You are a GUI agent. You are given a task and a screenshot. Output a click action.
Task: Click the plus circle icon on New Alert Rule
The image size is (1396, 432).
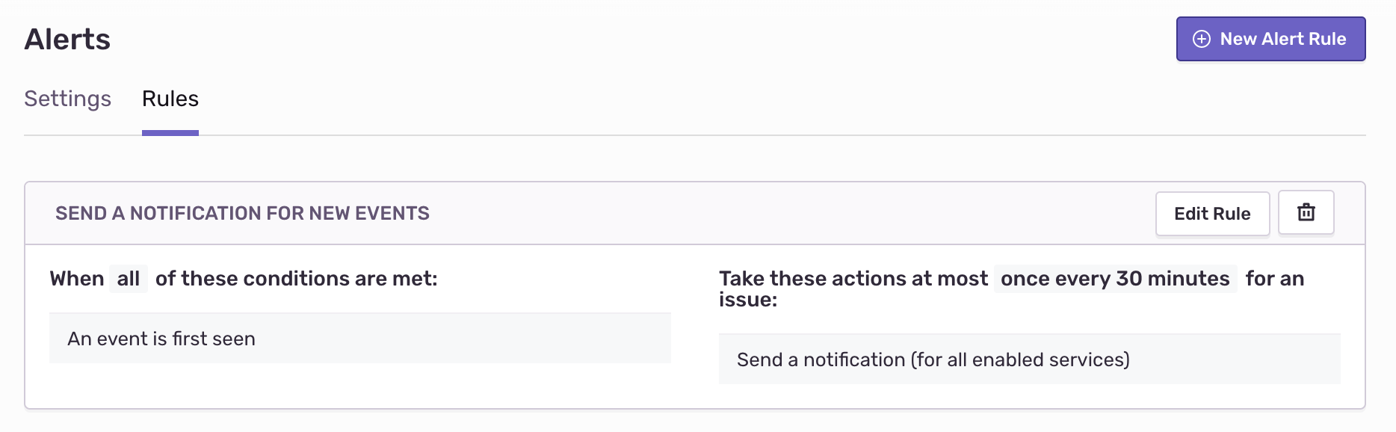[1202, 39]
